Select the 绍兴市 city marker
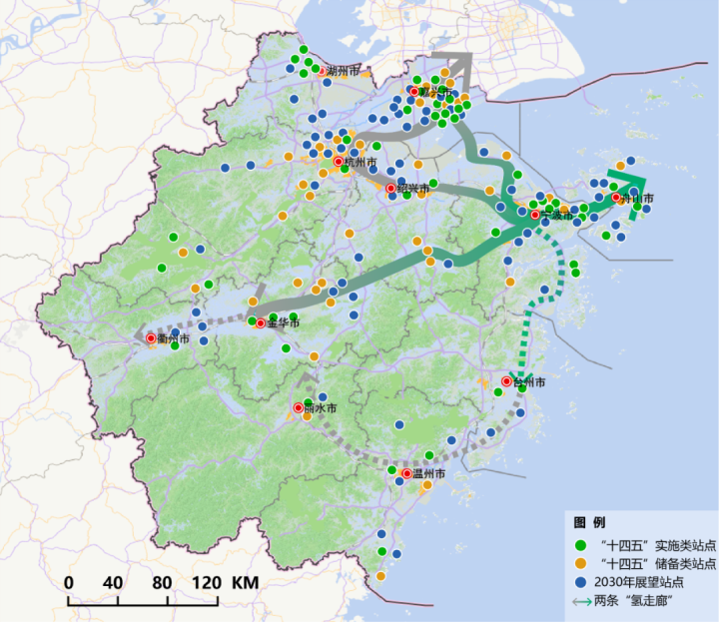 (x=390, y=188)
